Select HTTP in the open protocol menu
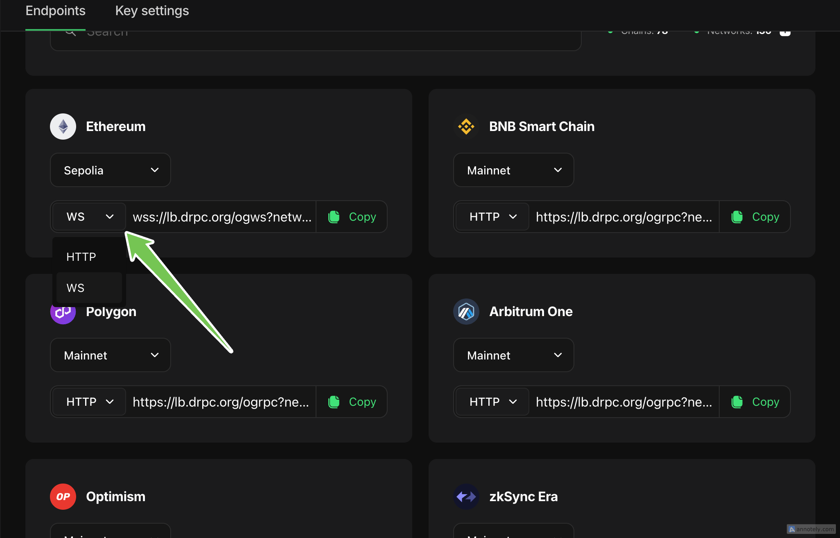 point(81,257)
